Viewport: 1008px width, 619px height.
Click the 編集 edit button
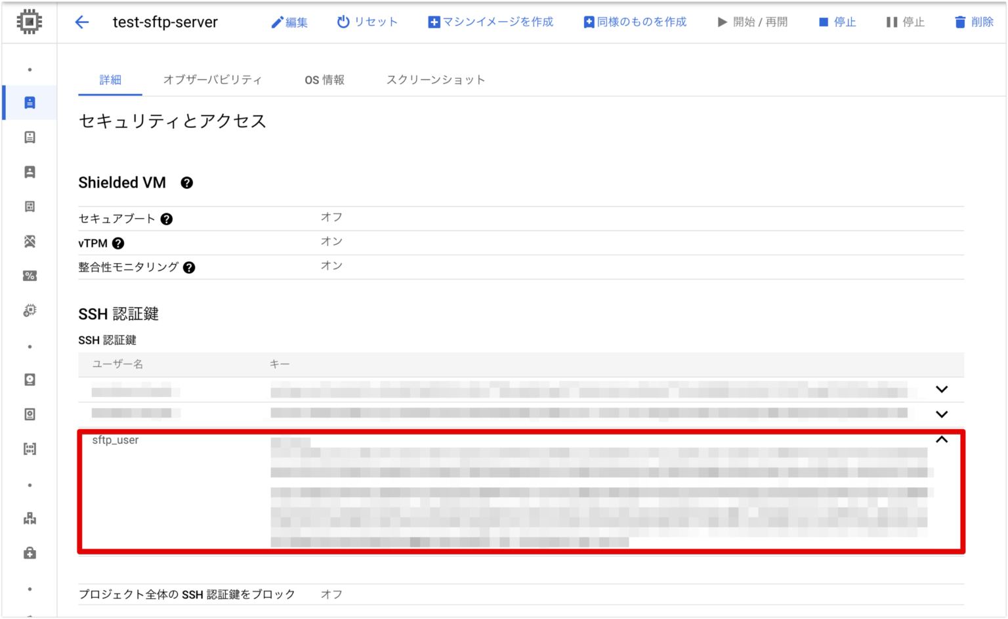pos(290,22)
